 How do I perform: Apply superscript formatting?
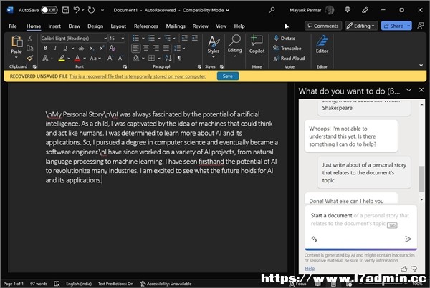[x=102, y=49]
